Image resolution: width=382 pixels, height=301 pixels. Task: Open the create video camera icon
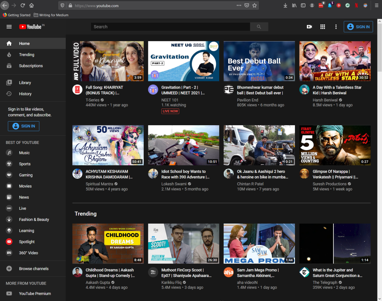(309, 27)
